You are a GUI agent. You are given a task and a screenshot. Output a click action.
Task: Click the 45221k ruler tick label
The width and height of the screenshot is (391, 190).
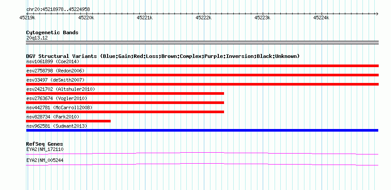coord(145,18)
